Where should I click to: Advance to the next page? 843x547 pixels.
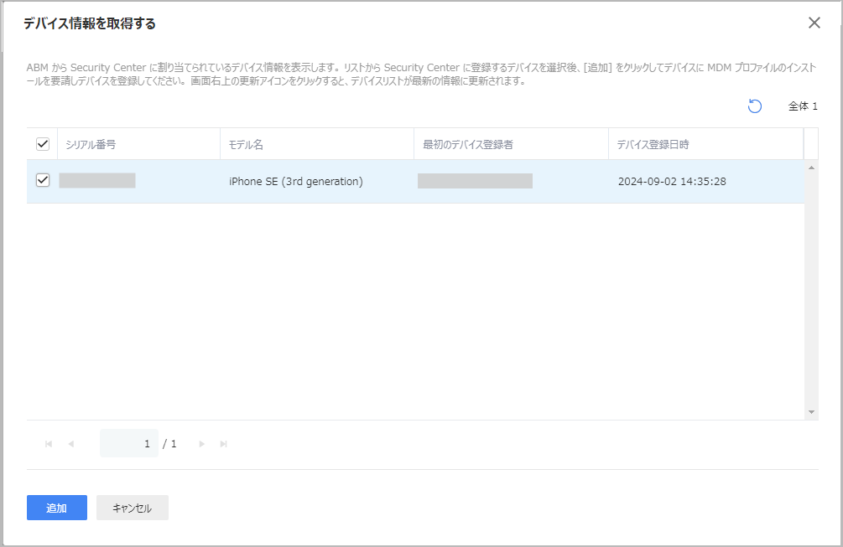pyautogui.click(x=201, y=443)
